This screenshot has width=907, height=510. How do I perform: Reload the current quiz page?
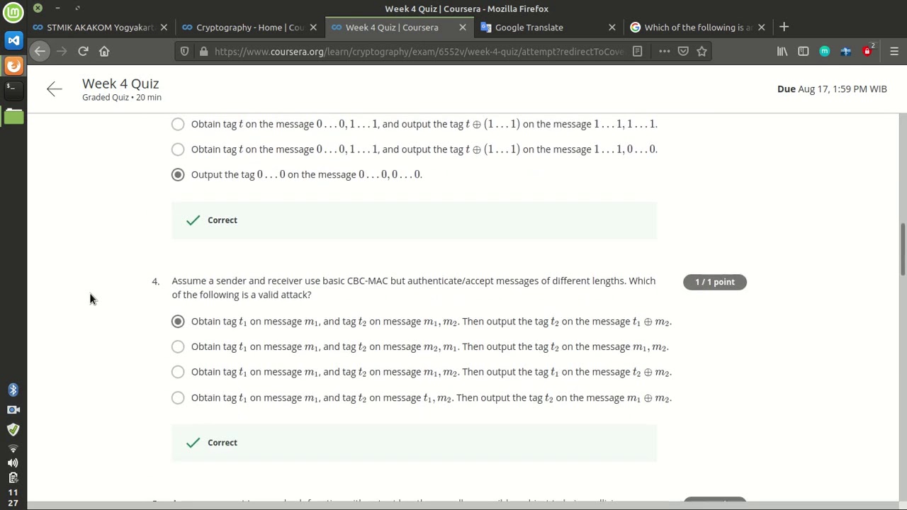coord(83,51)
